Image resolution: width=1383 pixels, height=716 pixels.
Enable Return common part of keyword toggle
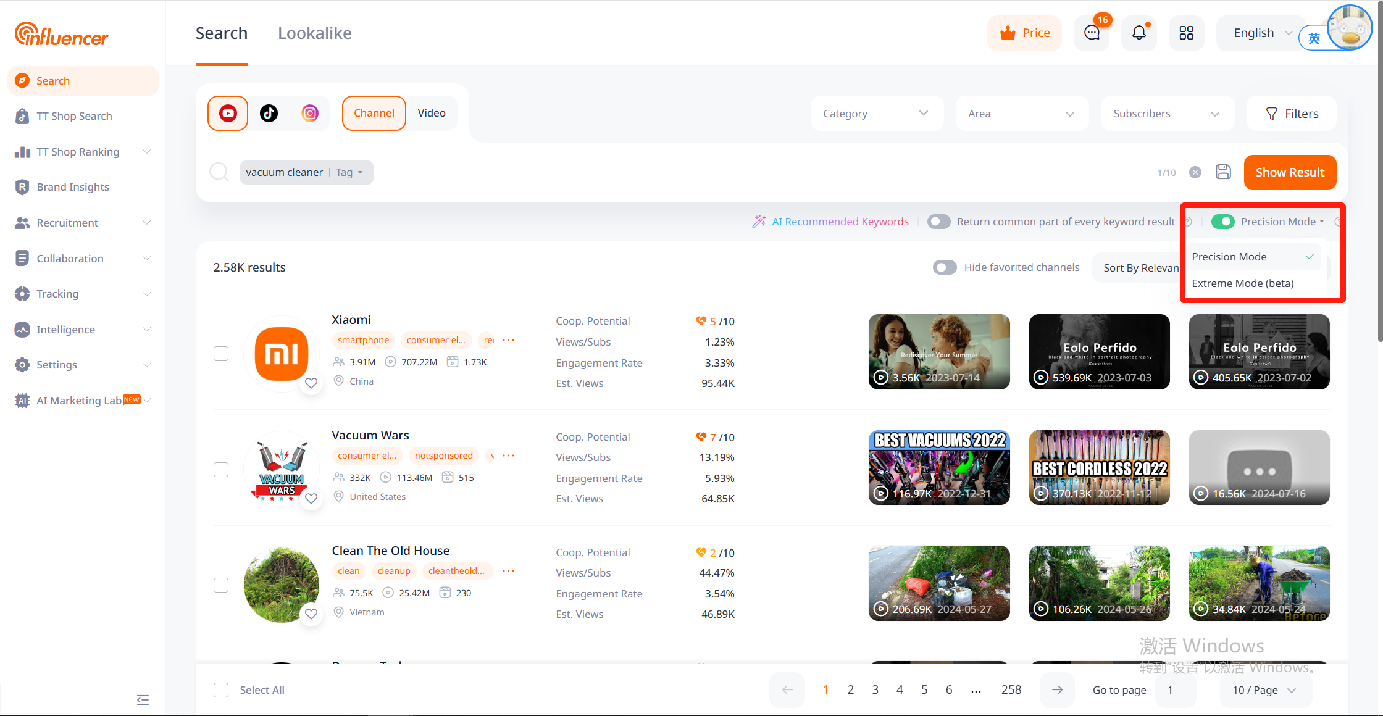pyautogui.click(x=938, y=222)
